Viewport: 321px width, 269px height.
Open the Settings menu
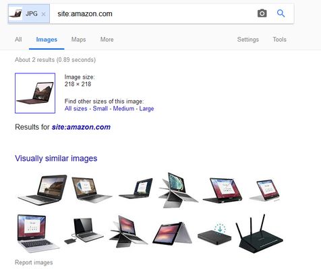(x=248, y=40)
